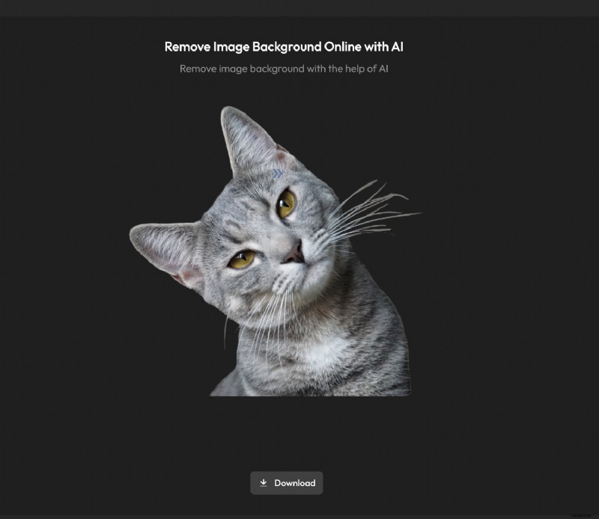Click the Download button
This screenshot has height=519, width=599.
(288, 483)
